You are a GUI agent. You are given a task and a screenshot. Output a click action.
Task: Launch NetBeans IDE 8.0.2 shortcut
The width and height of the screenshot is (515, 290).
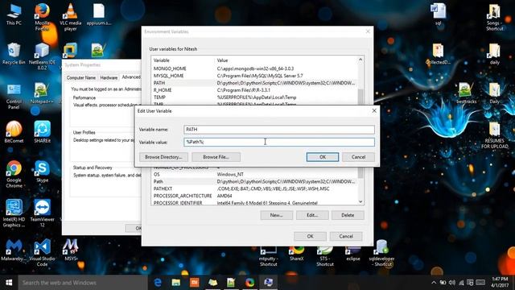(42, 56)
